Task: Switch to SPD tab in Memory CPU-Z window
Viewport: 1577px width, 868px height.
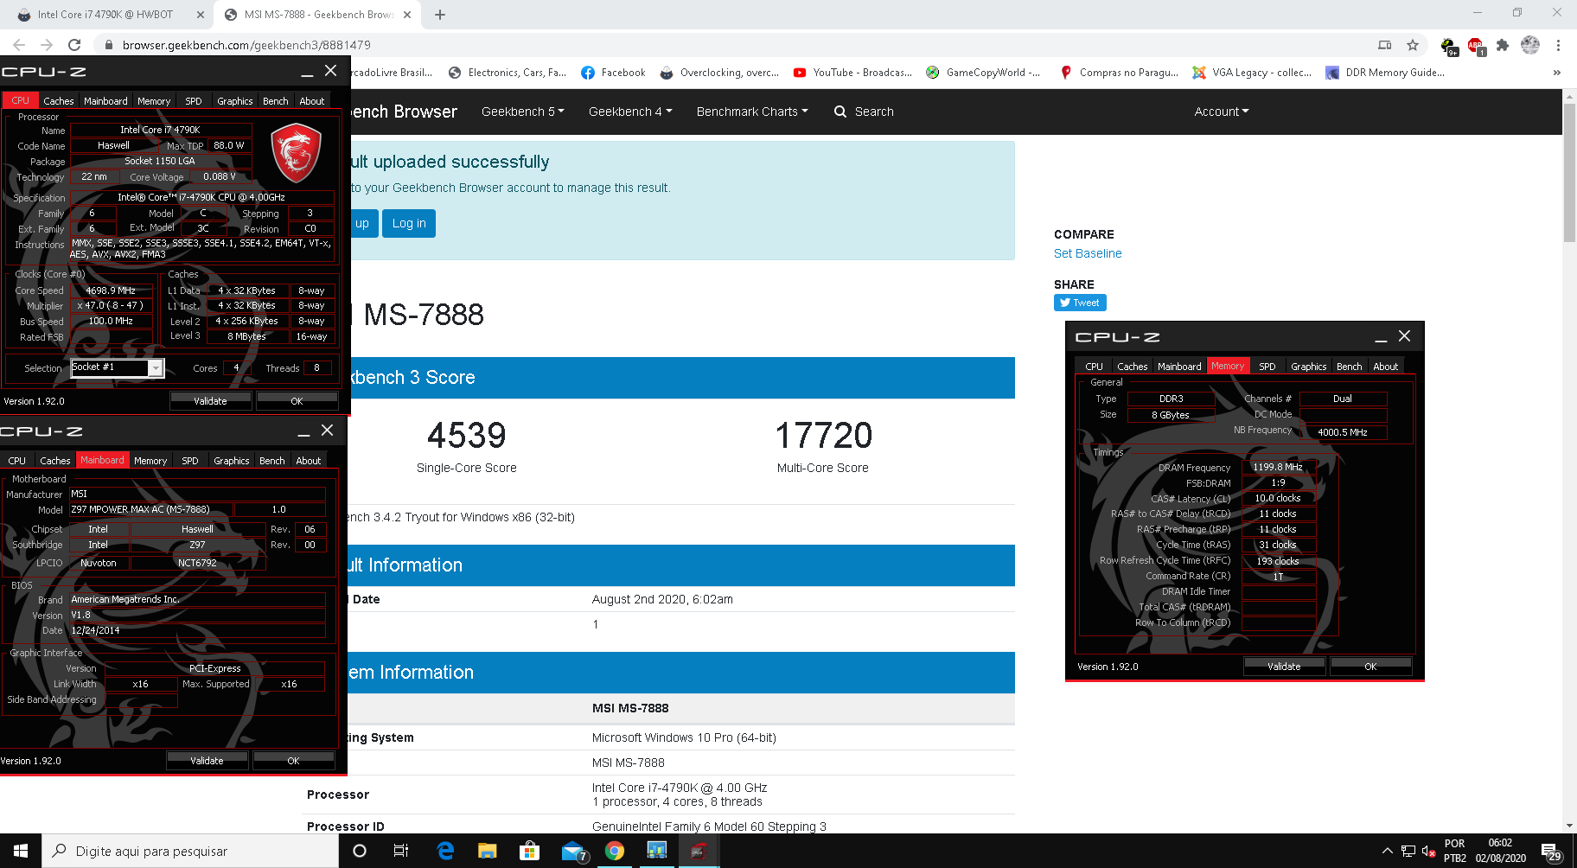Action: click(x=1267, y=367)
